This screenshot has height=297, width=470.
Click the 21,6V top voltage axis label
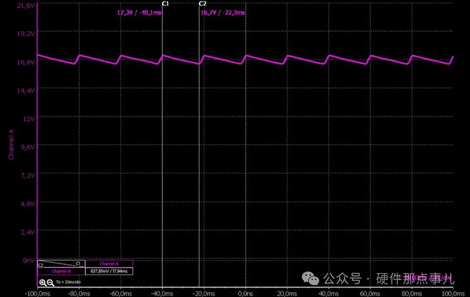coord(26,5)
